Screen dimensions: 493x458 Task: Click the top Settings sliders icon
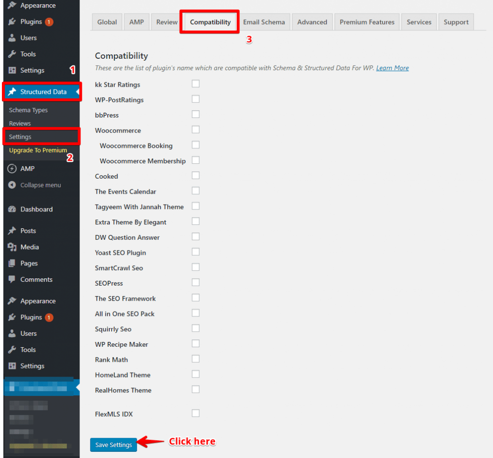tap(12, 70)
